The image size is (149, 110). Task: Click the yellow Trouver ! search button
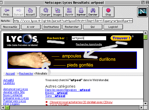tap(121, 38)
